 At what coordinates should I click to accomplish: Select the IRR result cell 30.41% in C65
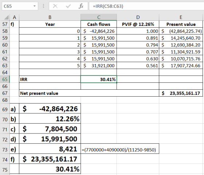[99, 79]
